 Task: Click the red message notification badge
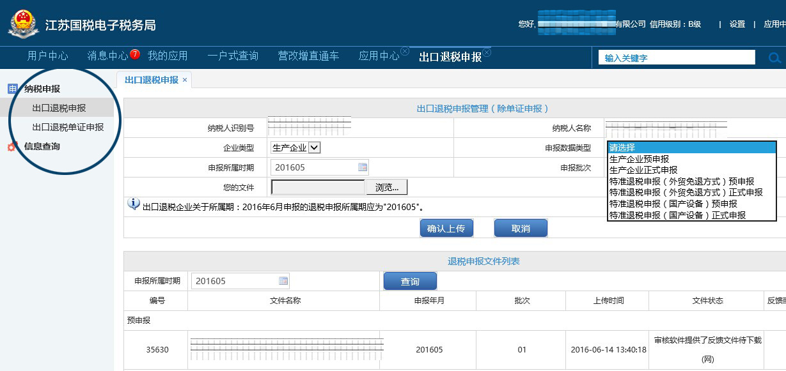pos(135,54)
